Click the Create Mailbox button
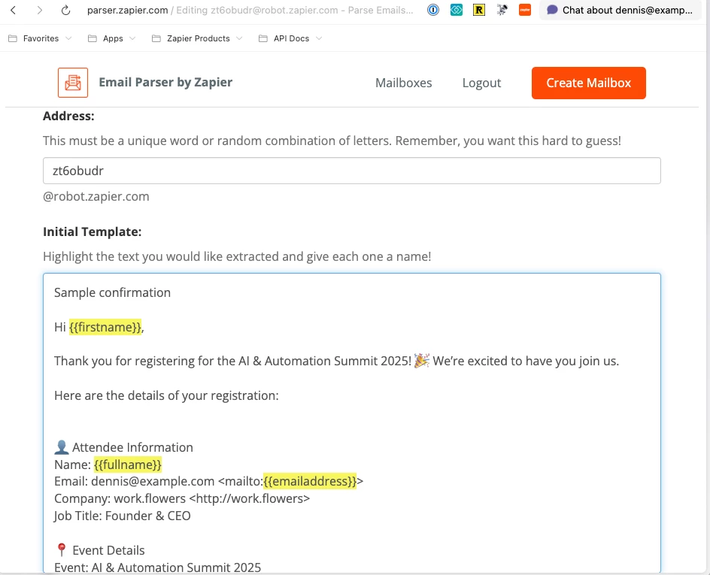Viewport: 710px width, 575px height. [589, 83]
